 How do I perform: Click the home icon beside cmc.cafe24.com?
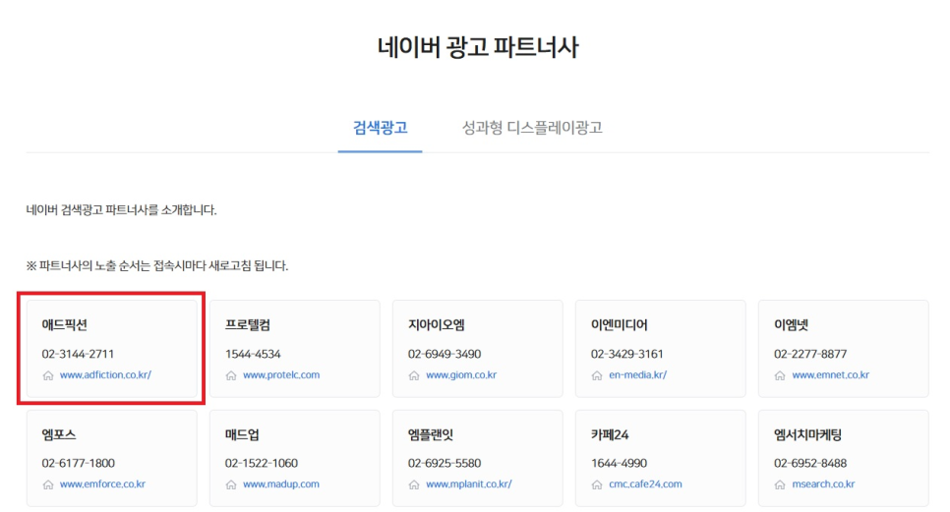tap(597, 484)
